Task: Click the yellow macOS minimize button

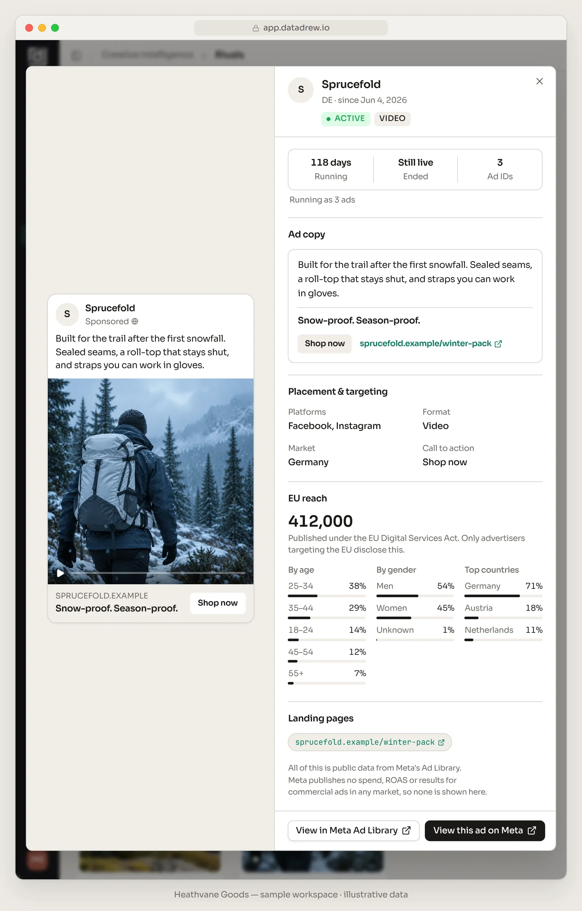Action: 42,27
